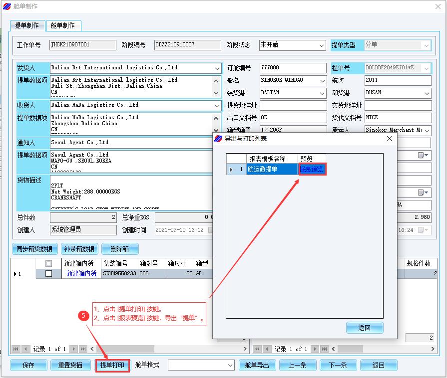The height and width of the screenshot is (378, 447).
Task: Click first-record navigator icon in left grid
Action: tap(15, 349)
